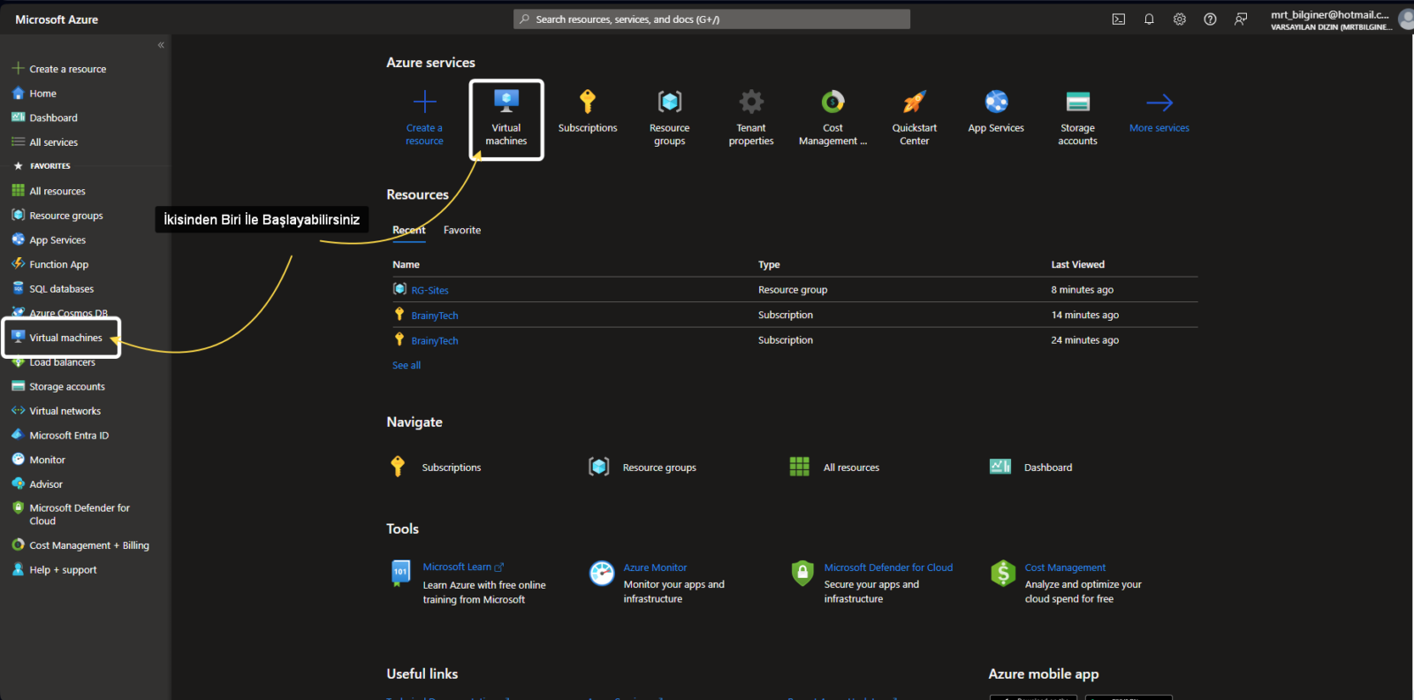Navigate to All resources under Navigate
This screenshot has height=700, width=1414.
pos(834,468)
